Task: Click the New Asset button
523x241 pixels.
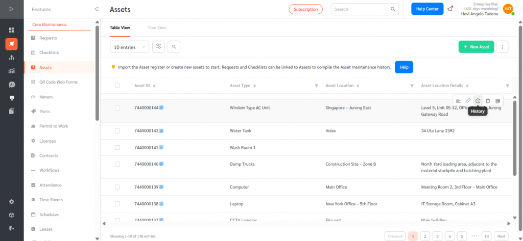Action: coord(476,47)
